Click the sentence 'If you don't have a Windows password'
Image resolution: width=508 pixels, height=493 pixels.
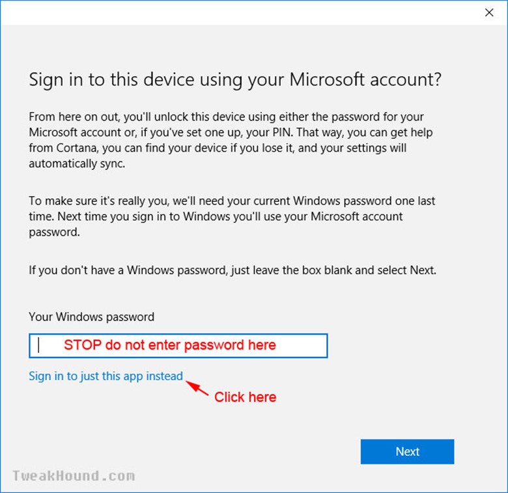coord(233,270)
